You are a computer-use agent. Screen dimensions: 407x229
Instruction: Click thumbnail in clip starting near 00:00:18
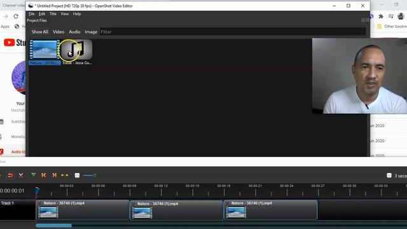[x=236, y=212]
